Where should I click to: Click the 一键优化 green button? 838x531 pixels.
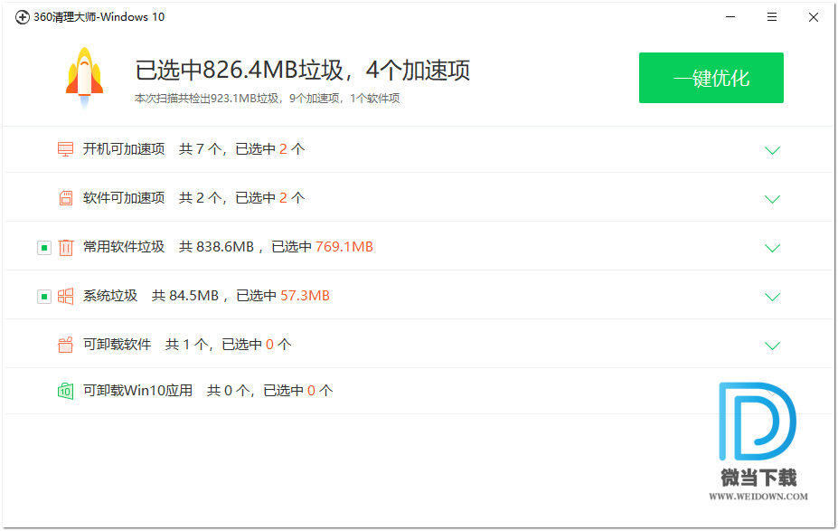point(711,78)
